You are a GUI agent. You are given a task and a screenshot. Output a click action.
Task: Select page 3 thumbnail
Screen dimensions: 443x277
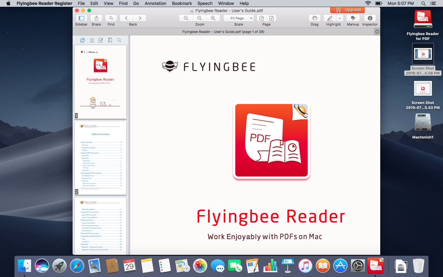(100, 226)
